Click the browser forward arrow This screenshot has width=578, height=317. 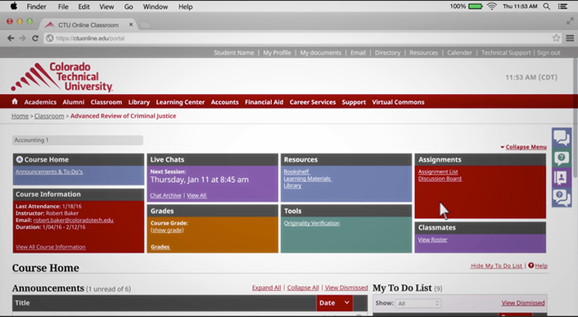pyautogui.click(x=22, y=38)
